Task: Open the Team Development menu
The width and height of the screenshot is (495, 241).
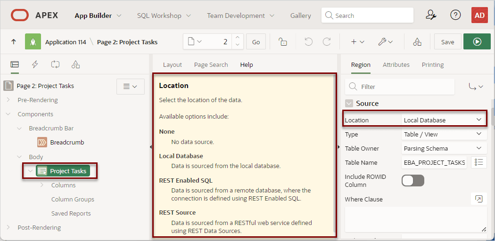Action: tap(240, 16)
